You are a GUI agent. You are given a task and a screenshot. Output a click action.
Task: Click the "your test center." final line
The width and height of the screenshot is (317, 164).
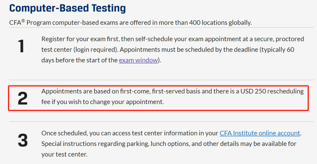point(64,154)
